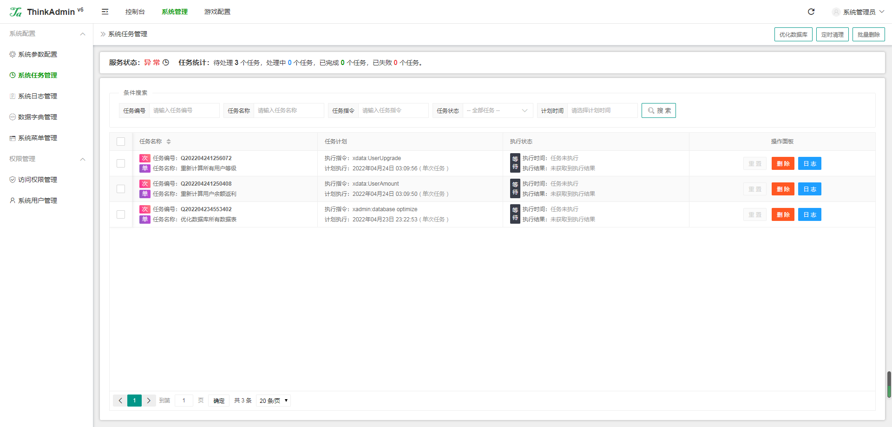The image size is (892, 427).
Task: Sort by 任务名称 column arrows
Action: [169, 142]
